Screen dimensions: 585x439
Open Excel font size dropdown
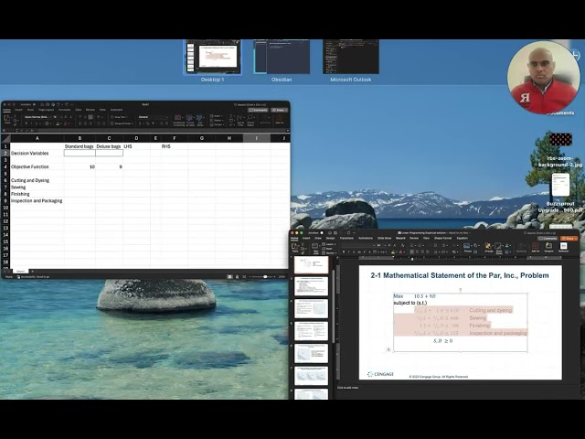[56, 117]
